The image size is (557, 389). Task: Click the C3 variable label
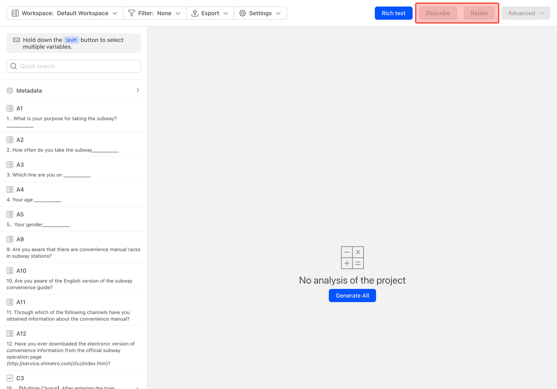click(20, 378)
